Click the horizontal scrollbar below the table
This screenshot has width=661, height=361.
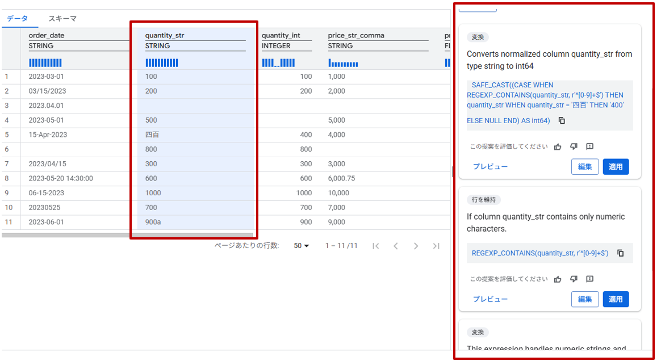click(127, 235)
